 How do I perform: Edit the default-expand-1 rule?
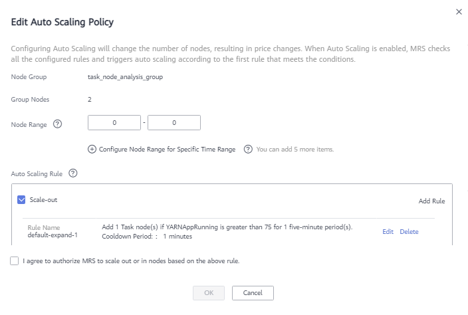388,232
